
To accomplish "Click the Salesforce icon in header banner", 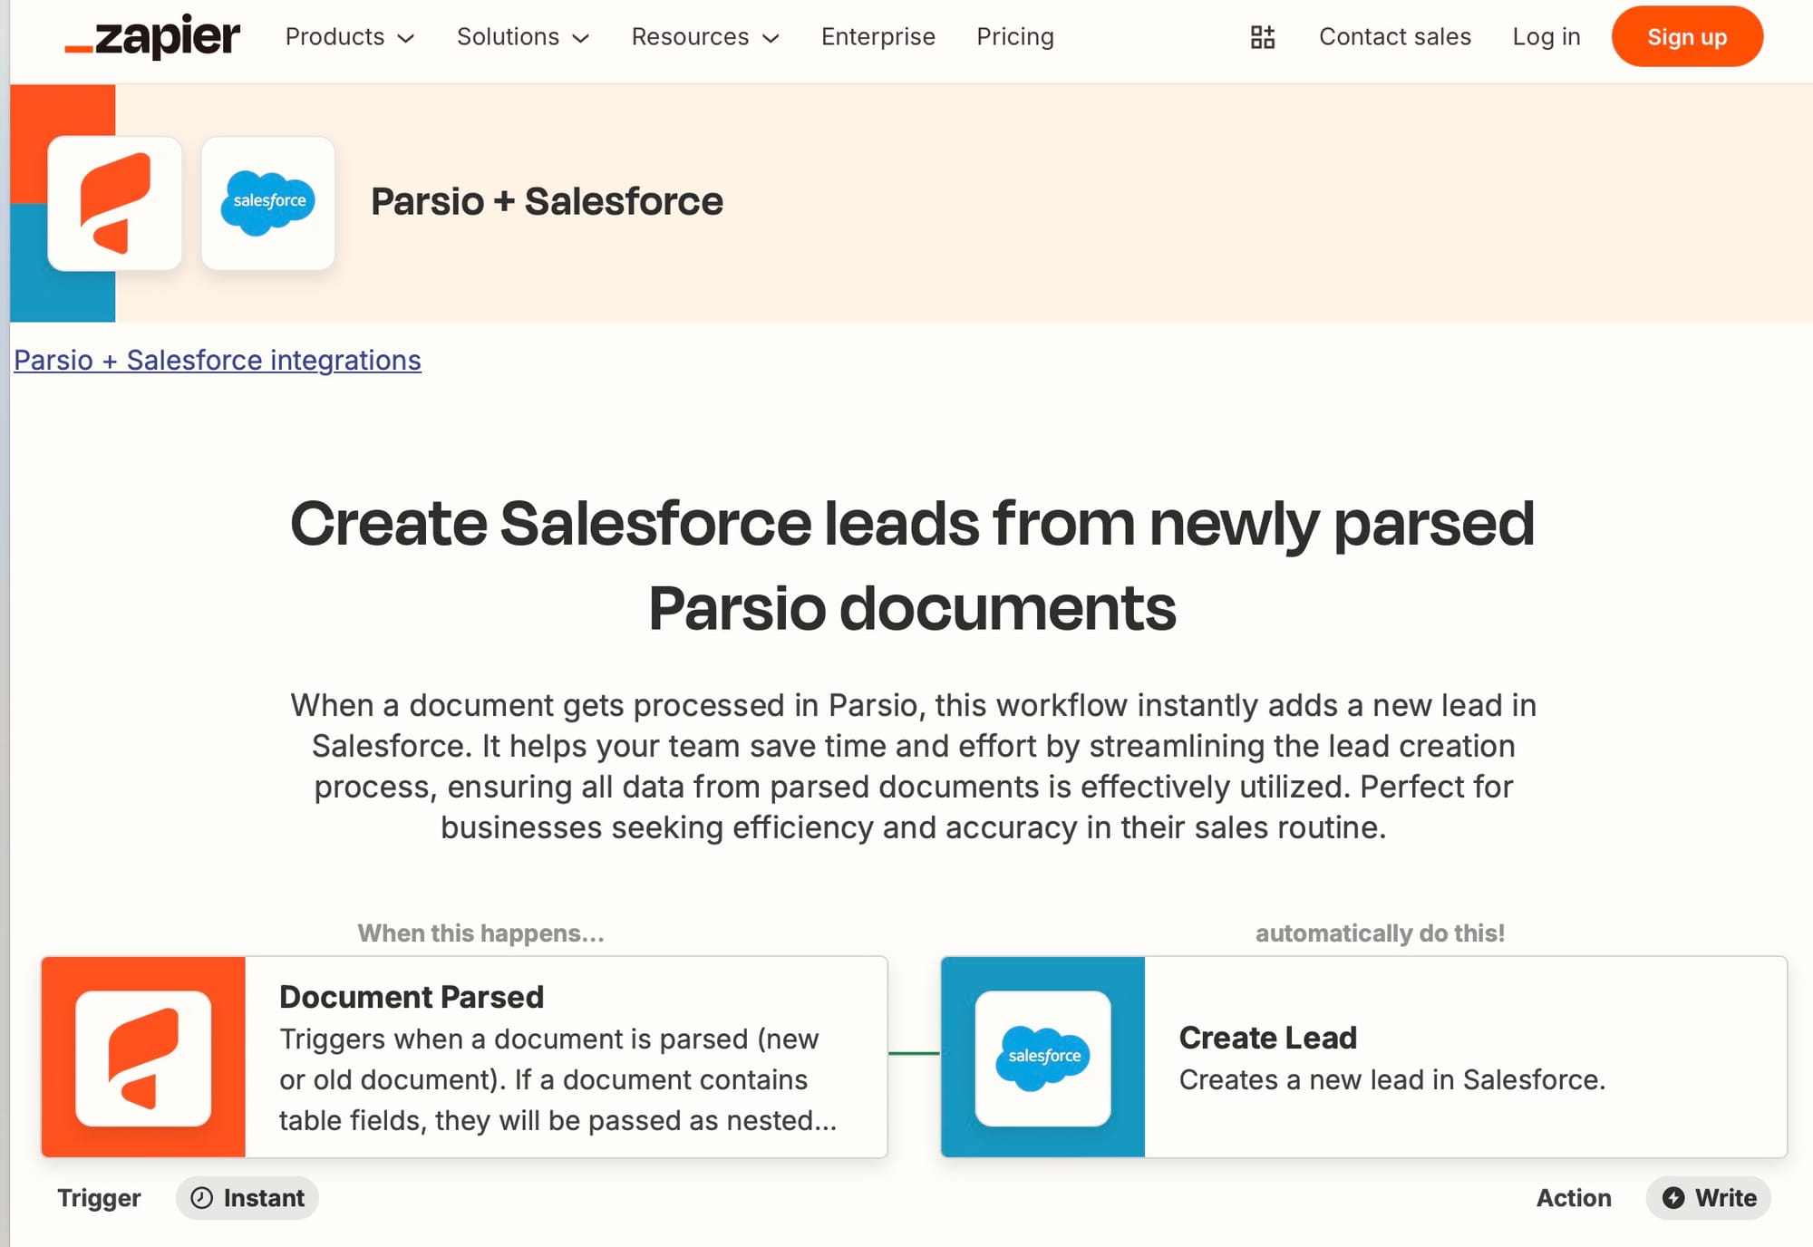I will click(x=268, y=203).
